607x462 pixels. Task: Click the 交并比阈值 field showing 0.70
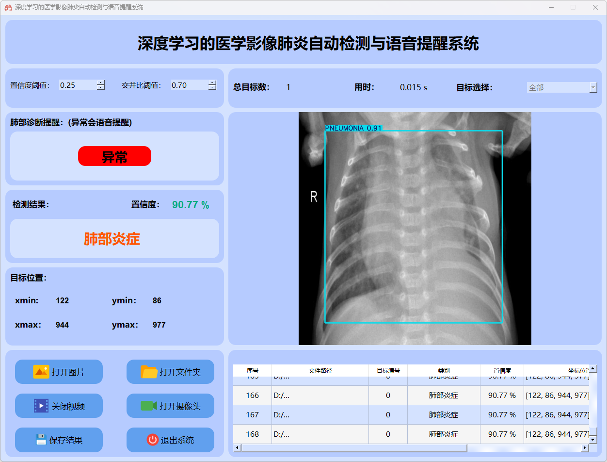(190, 85)
